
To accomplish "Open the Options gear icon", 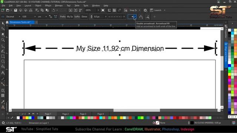I will [x=145, y=10].
